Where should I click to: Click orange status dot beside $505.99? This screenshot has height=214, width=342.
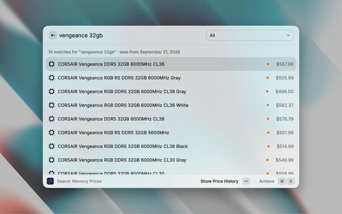pos(268,78)
